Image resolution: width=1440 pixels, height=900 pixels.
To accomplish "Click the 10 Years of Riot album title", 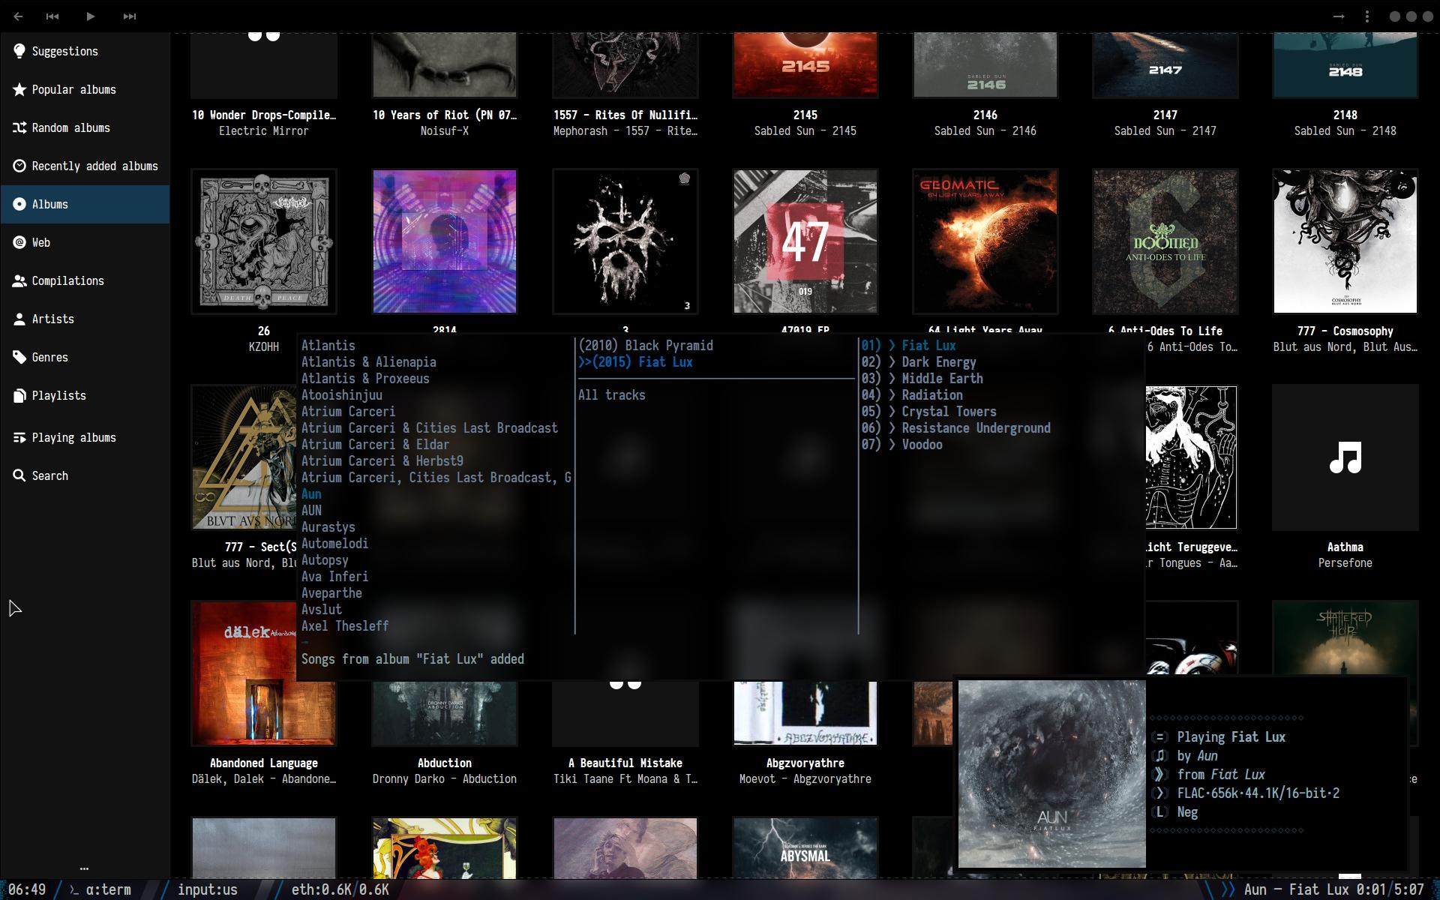I will pos(445,115).
